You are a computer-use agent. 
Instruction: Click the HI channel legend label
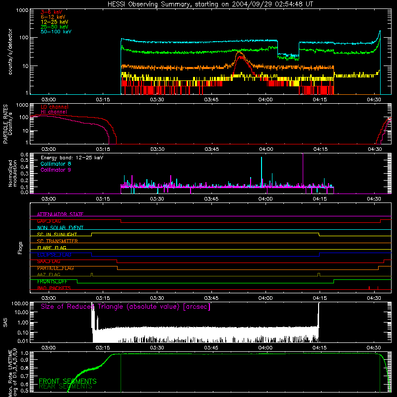[x=54, y=112]
